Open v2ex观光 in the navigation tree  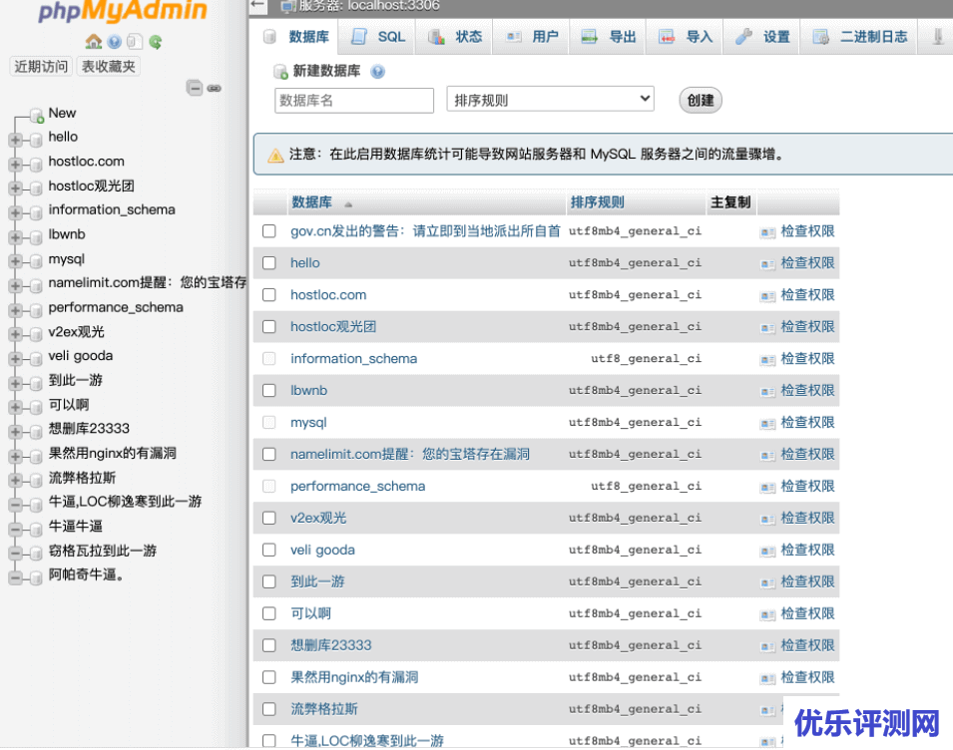tap(77, 331)
